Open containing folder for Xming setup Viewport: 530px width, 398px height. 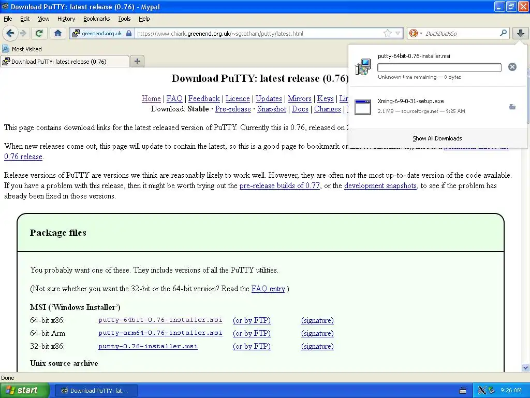tap(512, 107)
